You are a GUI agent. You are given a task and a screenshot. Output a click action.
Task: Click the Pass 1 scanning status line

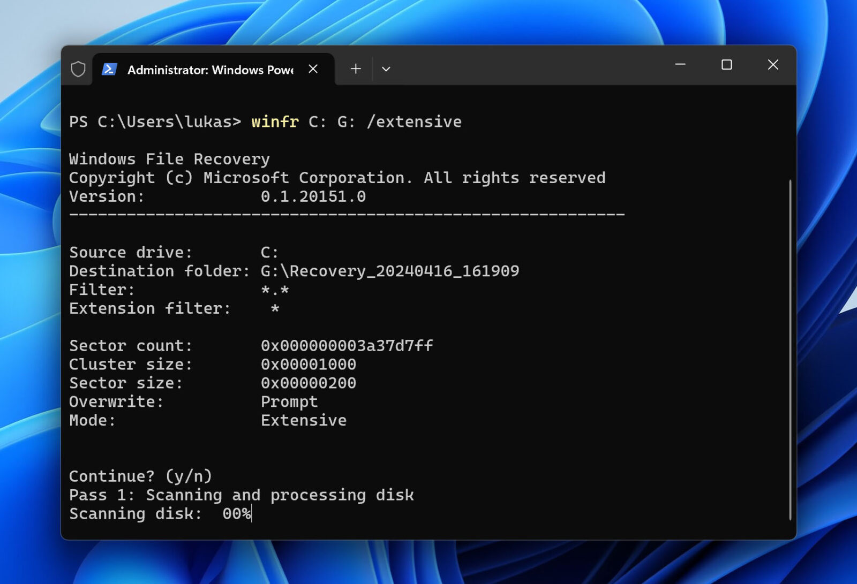(241, 495)
